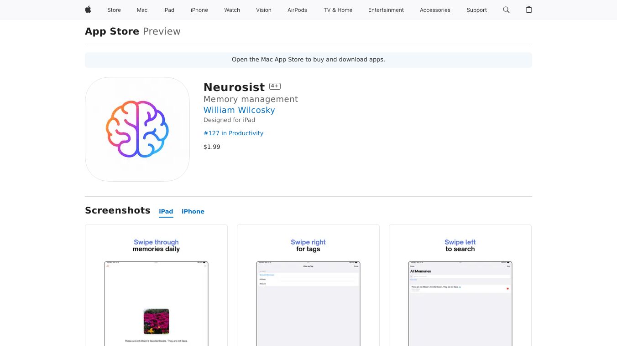Click the 4+ age rating badge
The height and width of the screenshot is (346, 617).
275,86
